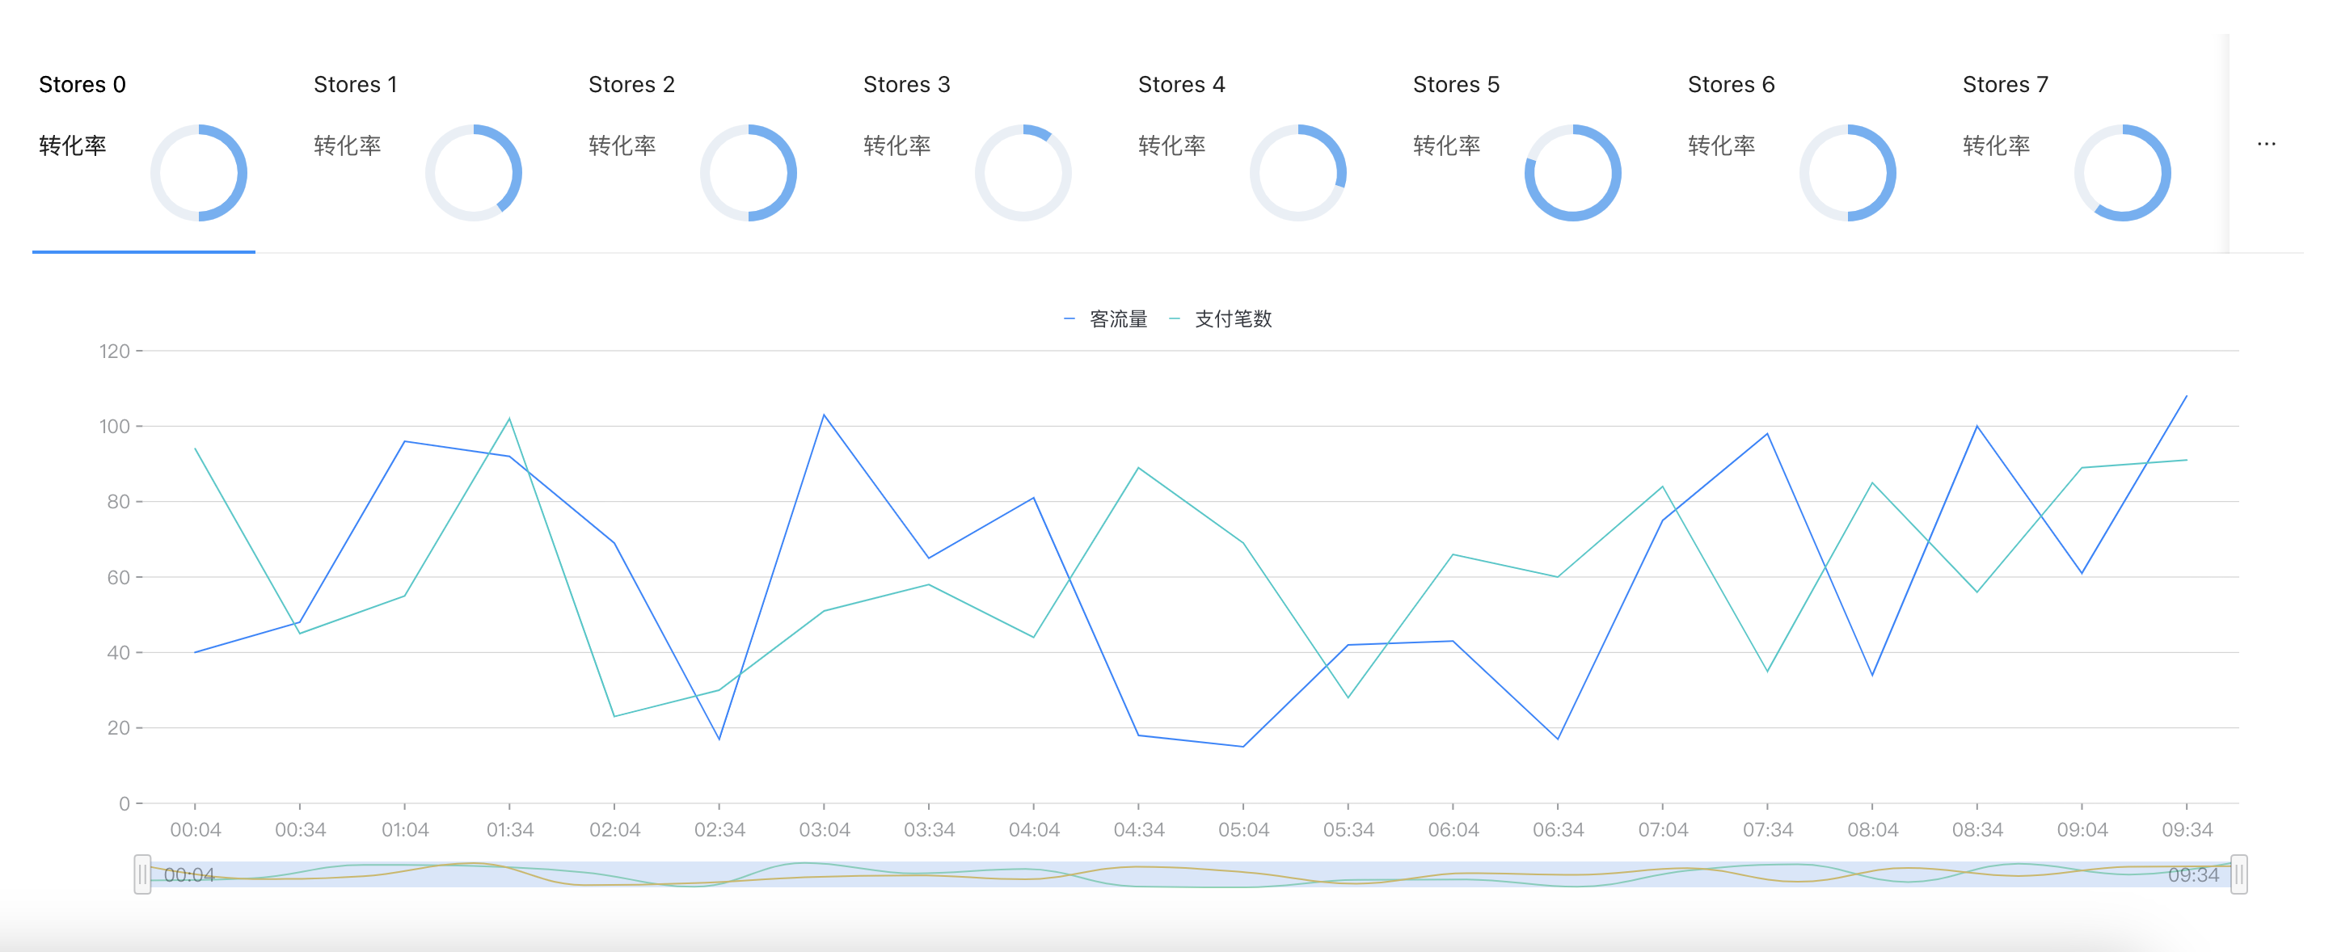This screenshot has width=2333, height=952.
Task: Click the slider's 09:34 end label
Action: [2192, 875]
